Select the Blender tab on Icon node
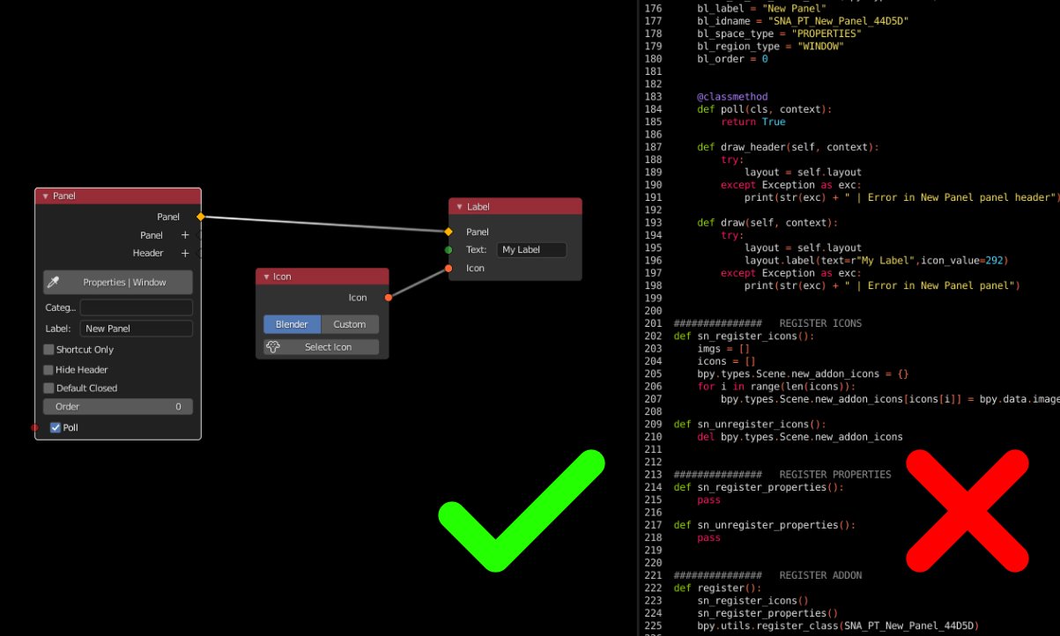 [x=292, y=324]
